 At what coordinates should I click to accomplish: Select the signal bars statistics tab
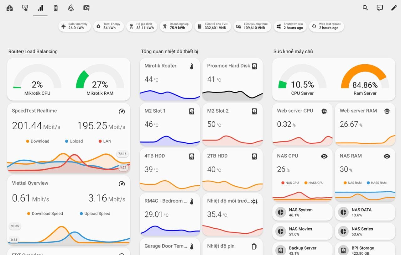pyautogui.click(x=40, y=8)
